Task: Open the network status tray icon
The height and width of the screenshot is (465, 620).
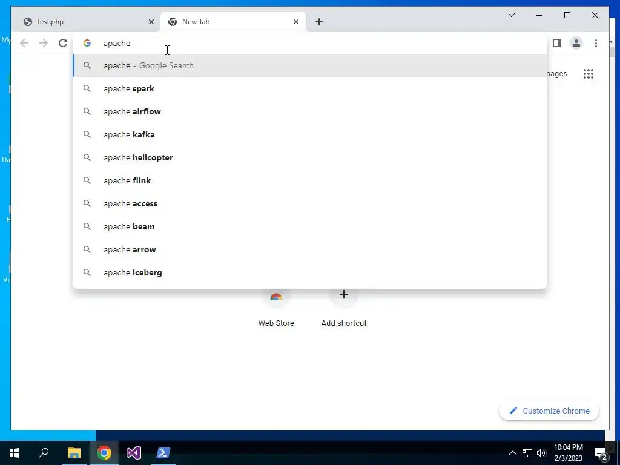Action: click(527, 453)
